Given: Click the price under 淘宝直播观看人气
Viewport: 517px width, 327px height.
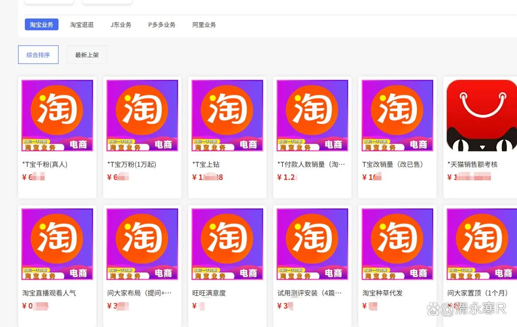Looking at the screenshot, I should click(35, 306).
